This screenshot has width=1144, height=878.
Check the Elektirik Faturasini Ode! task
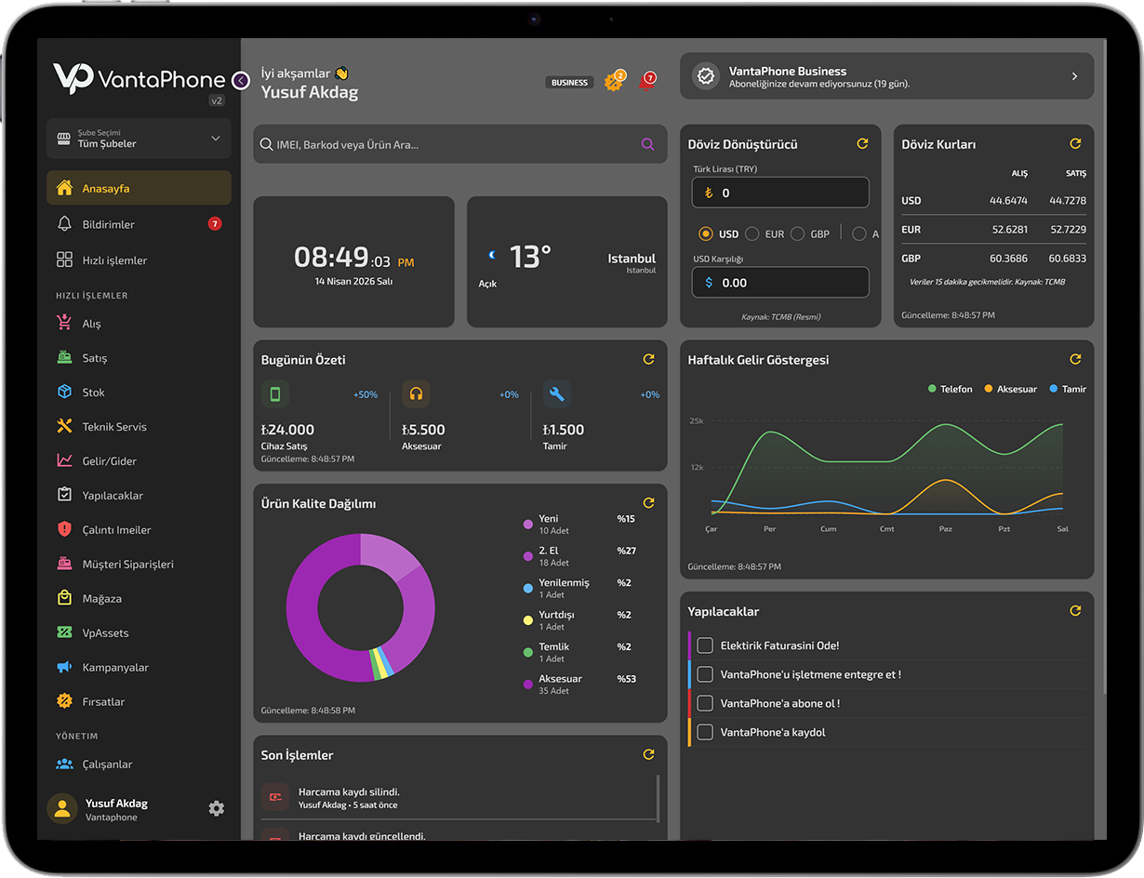[x=705, y=645]
